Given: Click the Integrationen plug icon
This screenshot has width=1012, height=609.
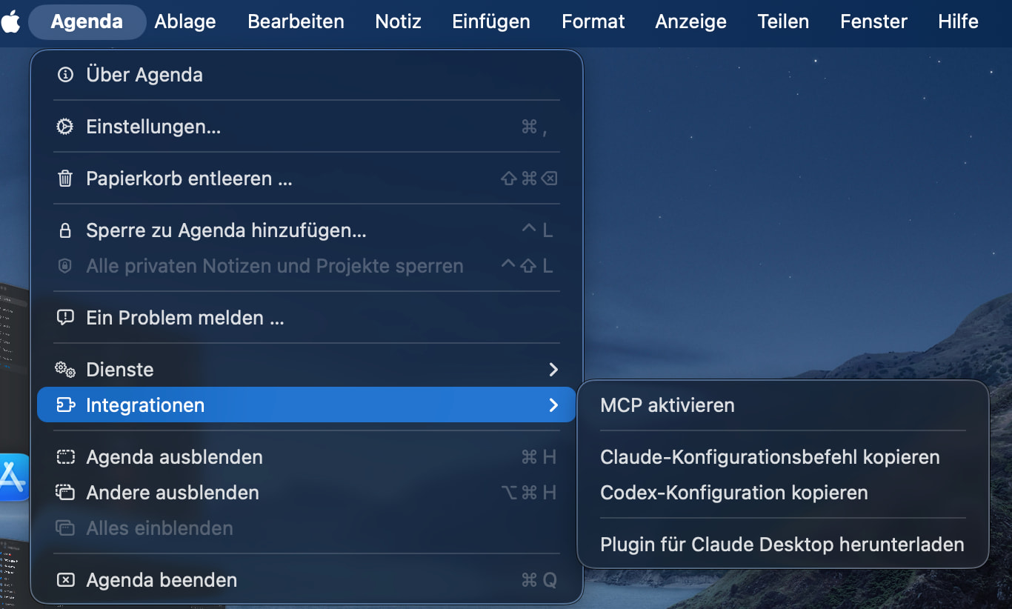Looking at the screenshot, I should click(x=65, y=405).
